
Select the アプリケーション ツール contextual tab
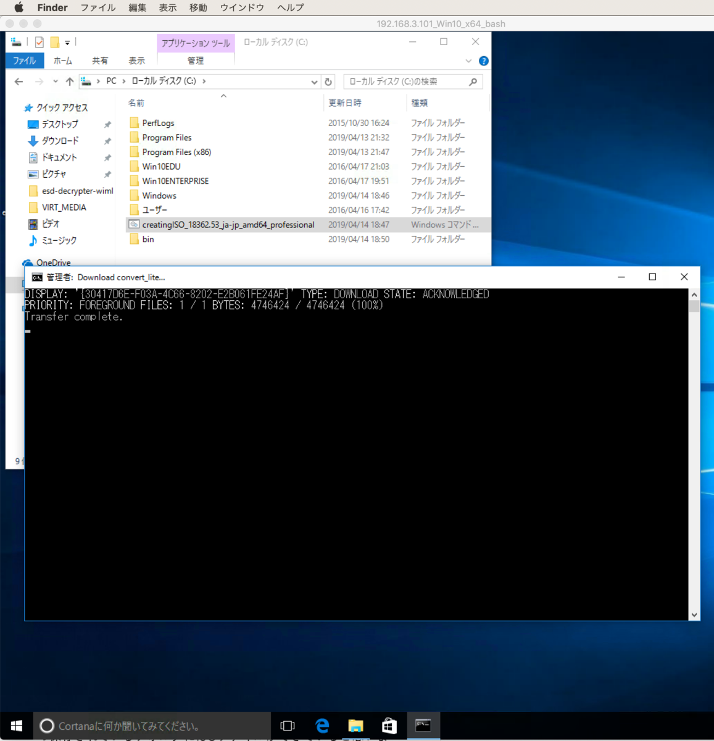point(196,43)
